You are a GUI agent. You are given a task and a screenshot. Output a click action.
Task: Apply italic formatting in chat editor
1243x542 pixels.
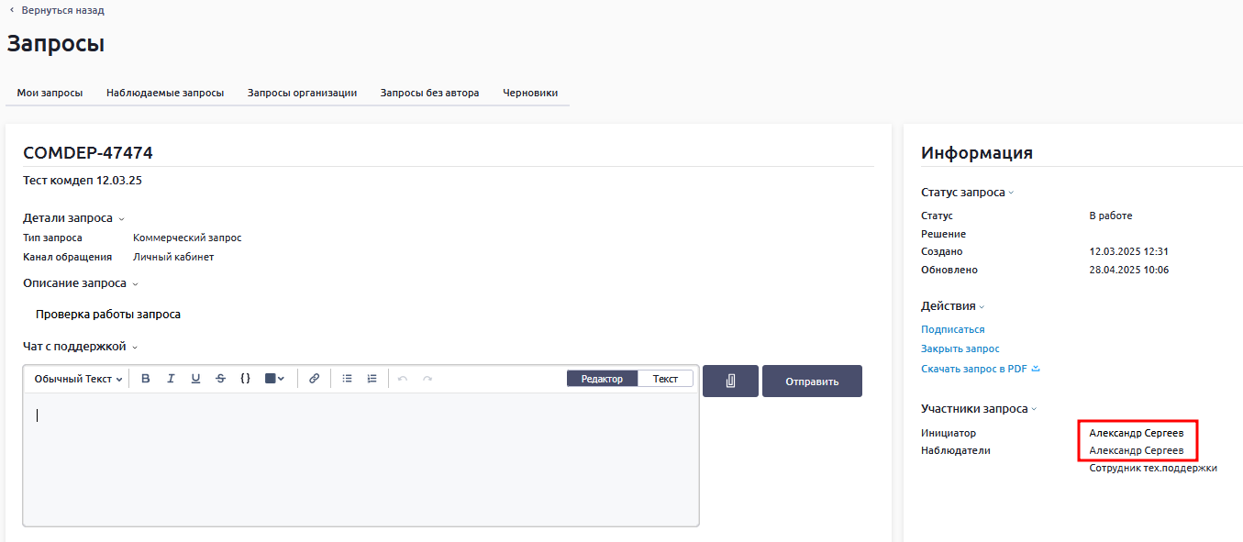pyautogui.click(x=171, y=379)
